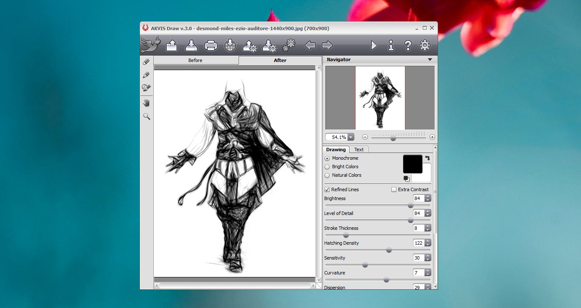581x308 pixels.
Task: Publish the drawing using the globe icon
Action: point(230,45)
